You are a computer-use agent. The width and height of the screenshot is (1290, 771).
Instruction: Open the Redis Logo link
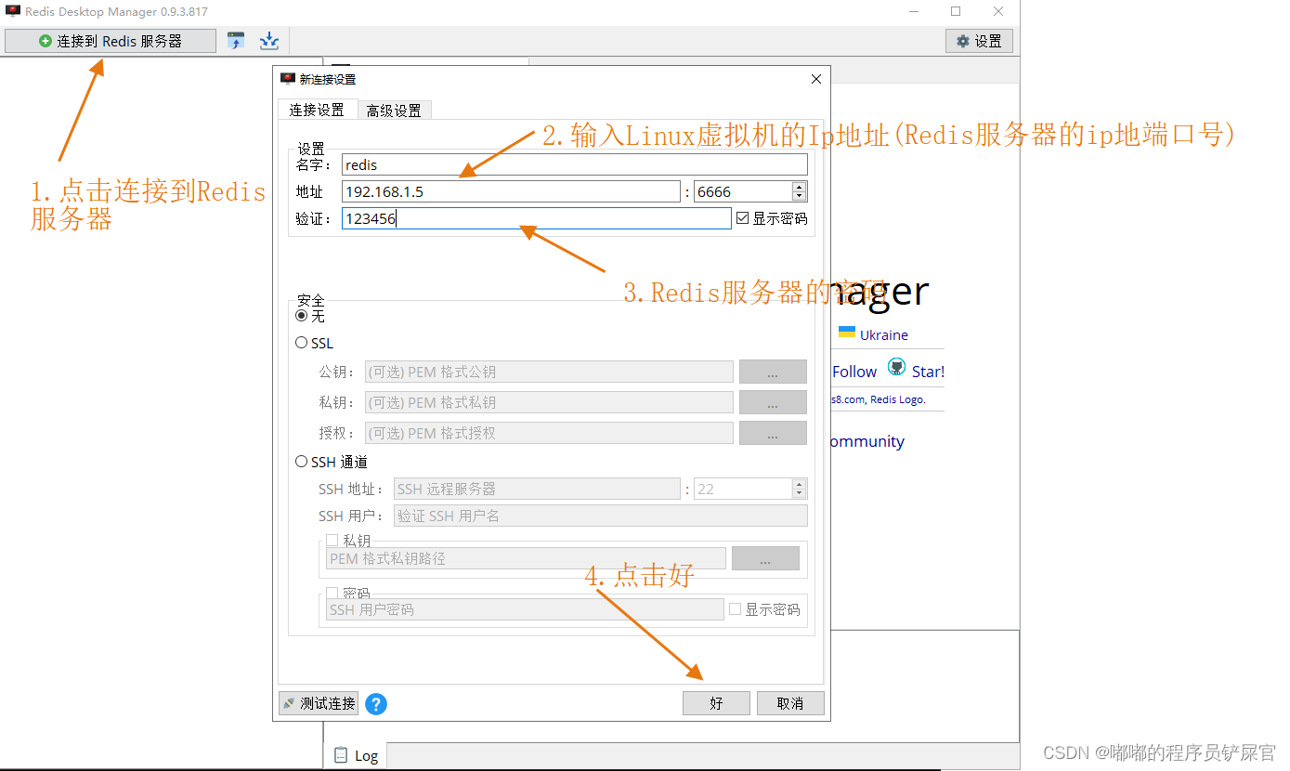coord(898,399)
